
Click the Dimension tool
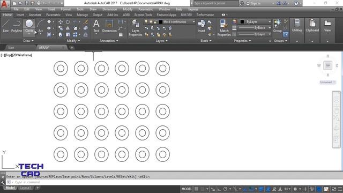coord(109,26)
